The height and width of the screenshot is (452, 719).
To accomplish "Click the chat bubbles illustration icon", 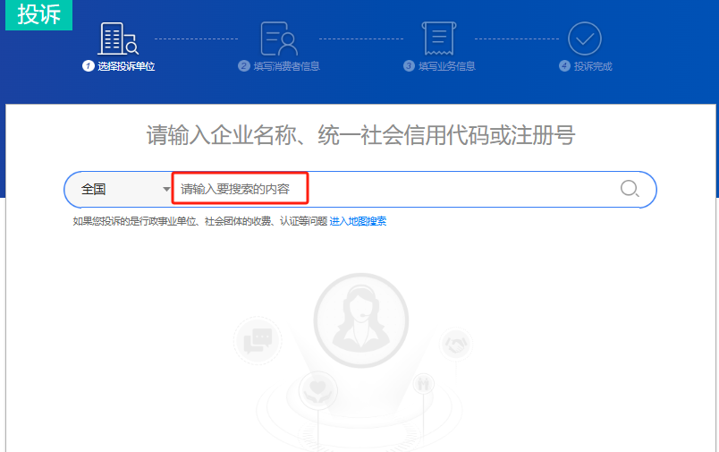I will click(x=258, y=340).
